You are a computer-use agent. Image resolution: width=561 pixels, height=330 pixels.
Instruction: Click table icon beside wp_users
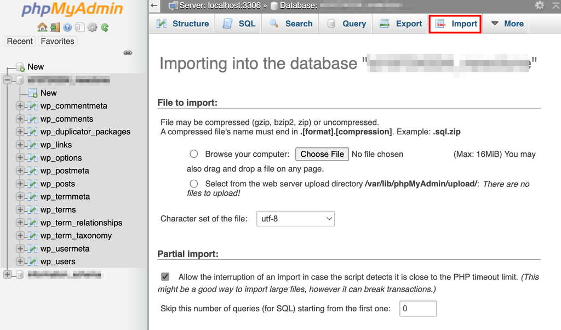tap(32, 261)
